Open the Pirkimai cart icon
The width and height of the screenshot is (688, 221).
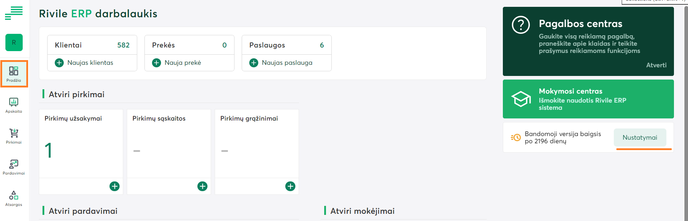point(14,136)
